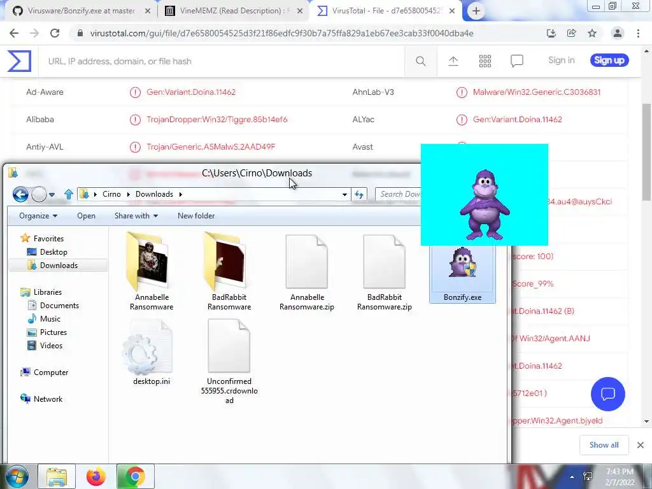This screenshot has height=489, width=652.
Task: Click the Chrome address bar URL
Action: coord(281,33)
